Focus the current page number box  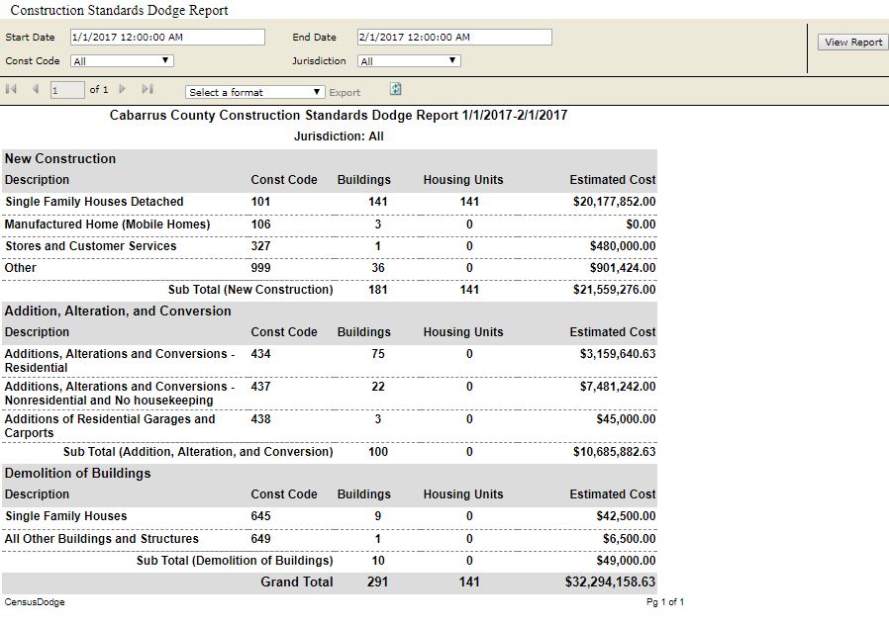[x=67, y=91]
